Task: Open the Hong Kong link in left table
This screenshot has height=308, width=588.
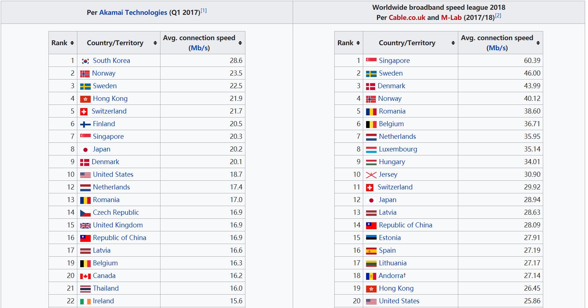Action: [x=110, y=98]
